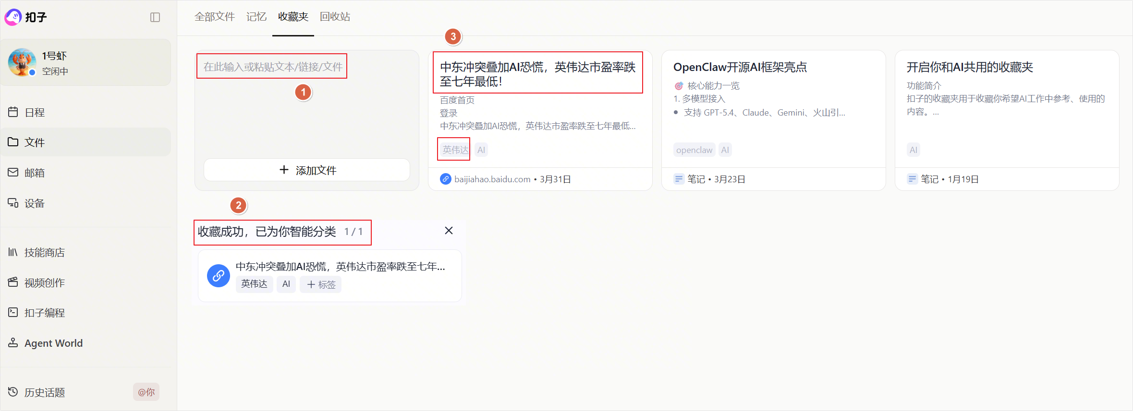1133x411 pixels.
Task: Click the 百度首页 text on the Baidu card
Action: 457,100
